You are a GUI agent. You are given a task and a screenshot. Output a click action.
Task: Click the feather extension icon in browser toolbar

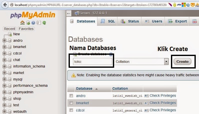pos(170,5)
